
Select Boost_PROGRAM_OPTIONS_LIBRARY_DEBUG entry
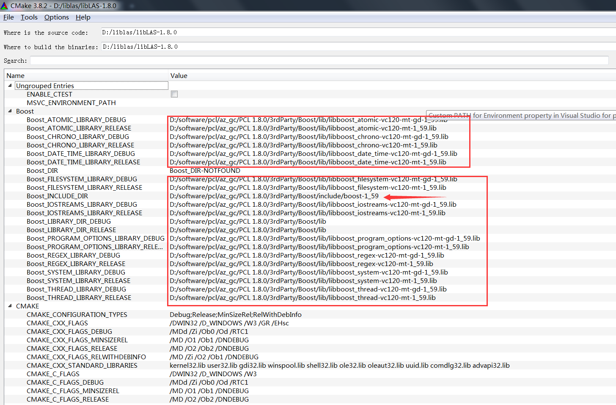[96, 238]
